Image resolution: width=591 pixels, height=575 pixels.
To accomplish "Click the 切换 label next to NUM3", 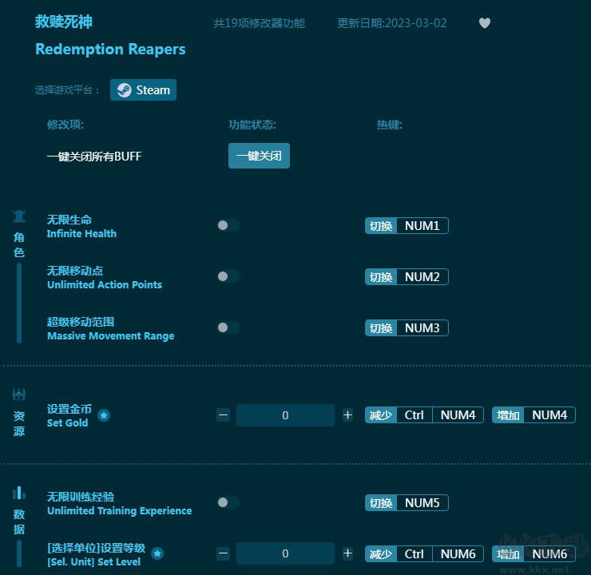I will coord(381,327).
